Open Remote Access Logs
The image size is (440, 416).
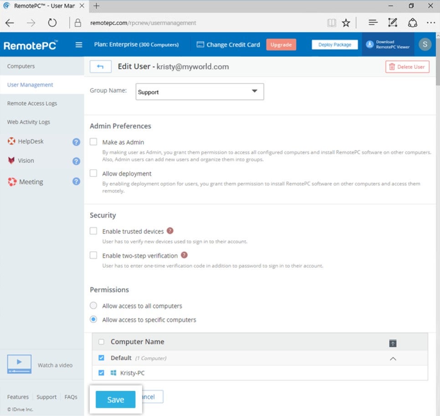[x=32, y=104]
